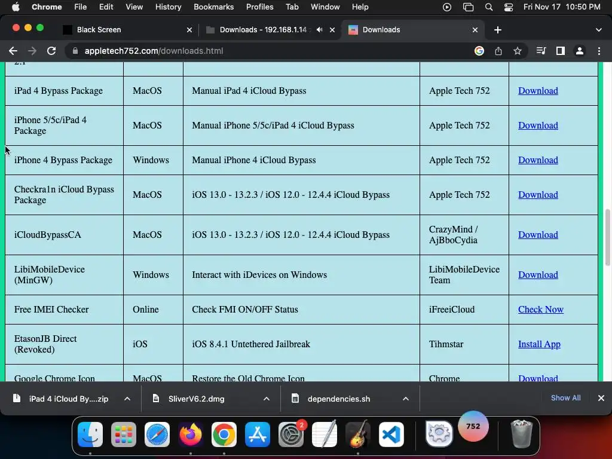Close the Black Screen tab

click(x=189, y=30)
